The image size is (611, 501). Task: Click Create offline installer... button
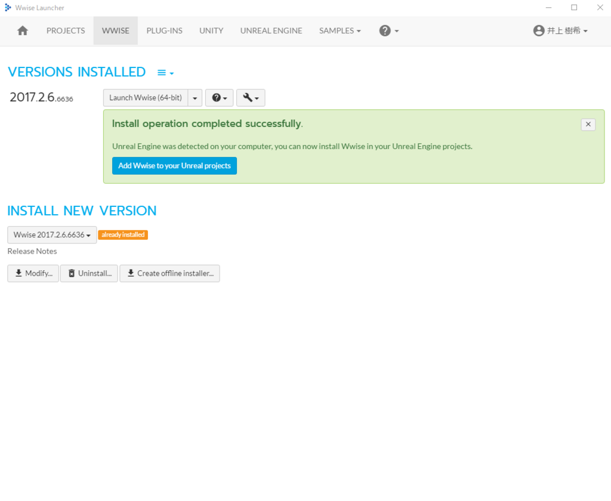pyautogui.click(x=169, y=274)
